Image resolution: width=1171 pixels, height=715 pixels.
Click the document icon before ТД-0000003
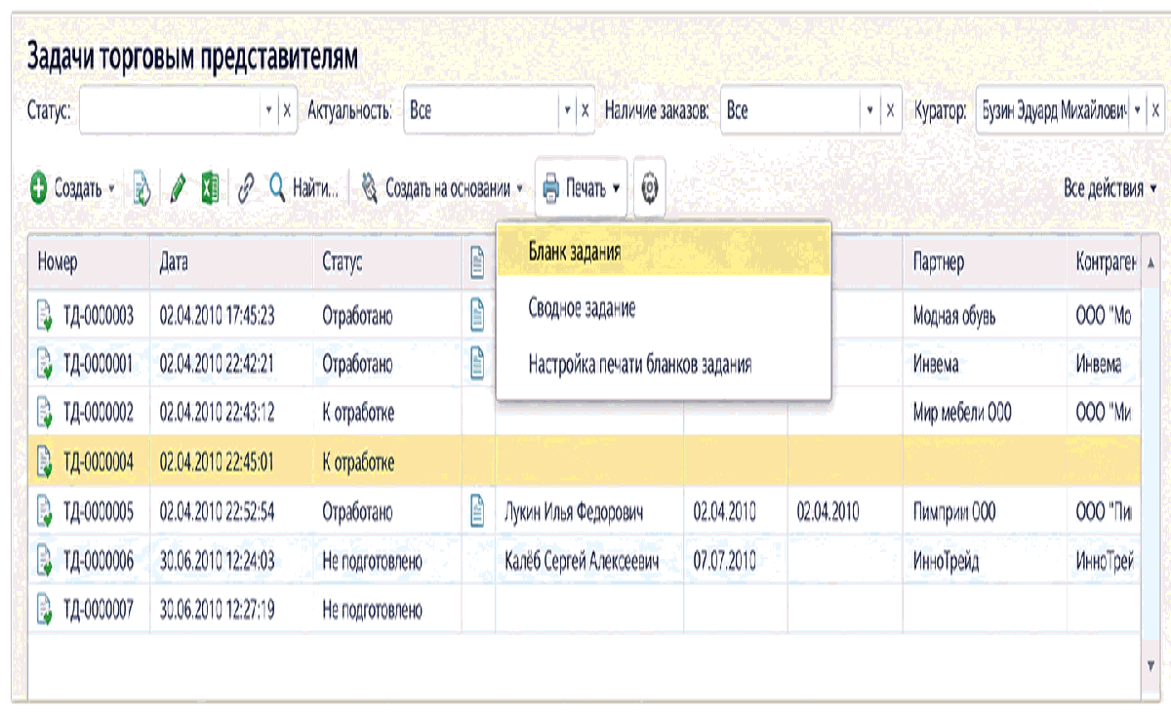tap(45, 313)
